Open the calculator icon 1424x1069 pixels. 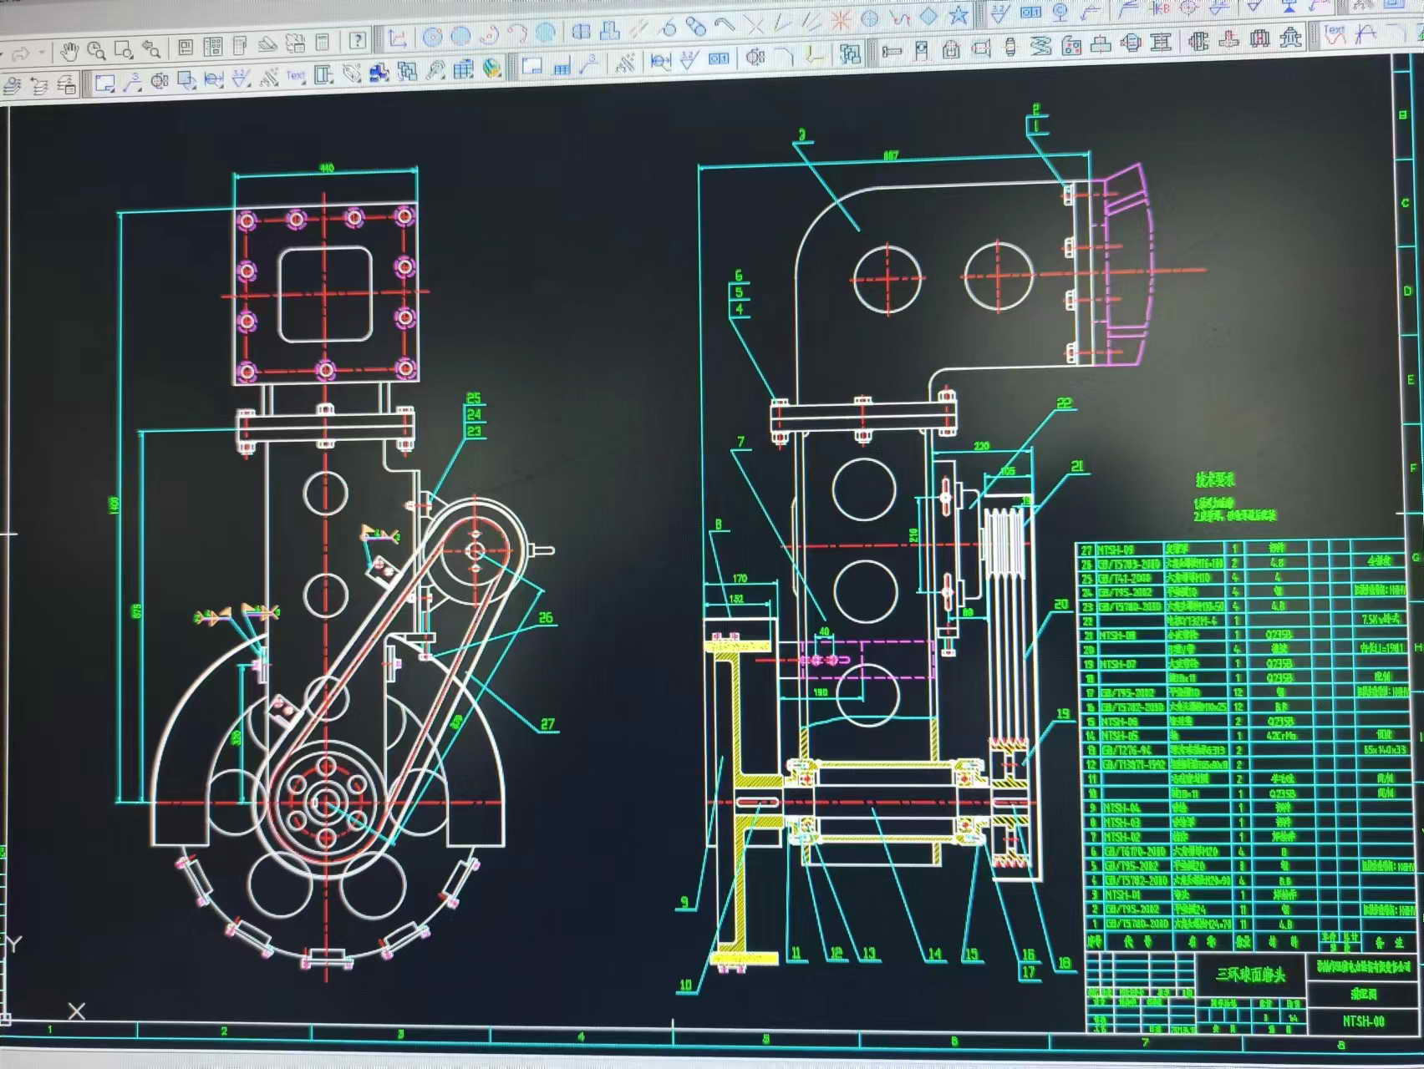[323, 43]
